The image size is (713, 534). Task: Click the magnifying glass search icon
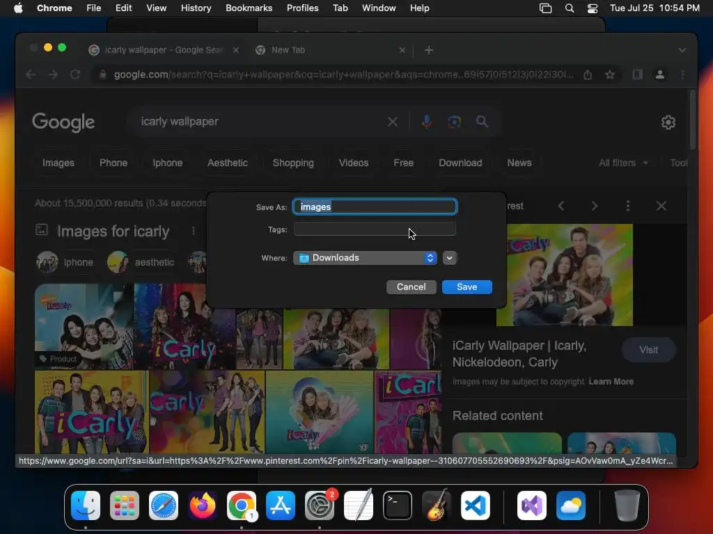coord(482,121)
